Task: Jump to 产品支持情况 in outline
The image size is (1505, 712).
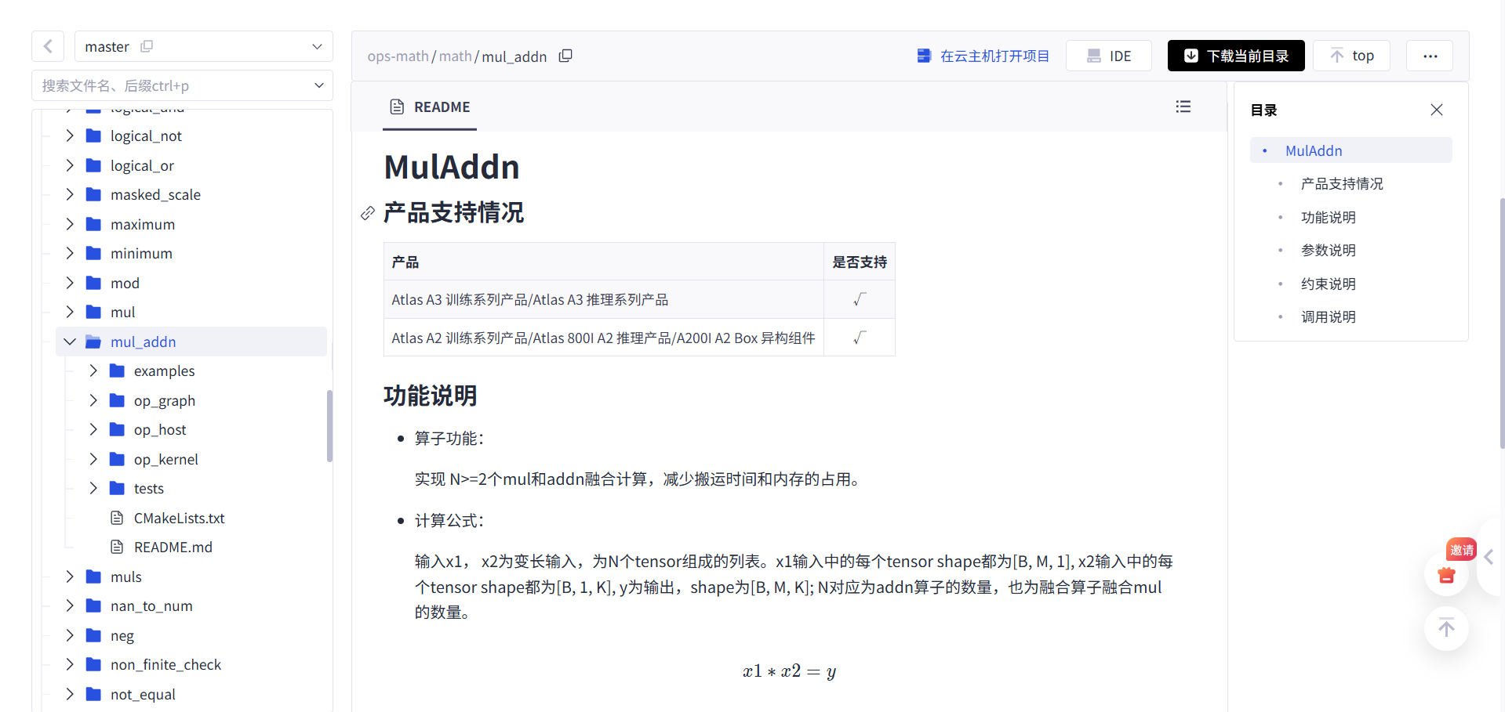Action: [x=1342, y=184]
